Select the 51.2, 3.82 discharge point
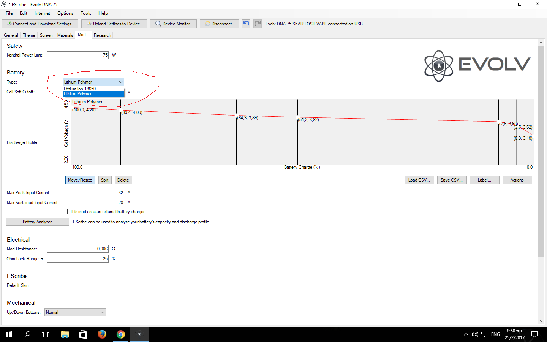This screenshot has height=342, width=547. [297, 118]
